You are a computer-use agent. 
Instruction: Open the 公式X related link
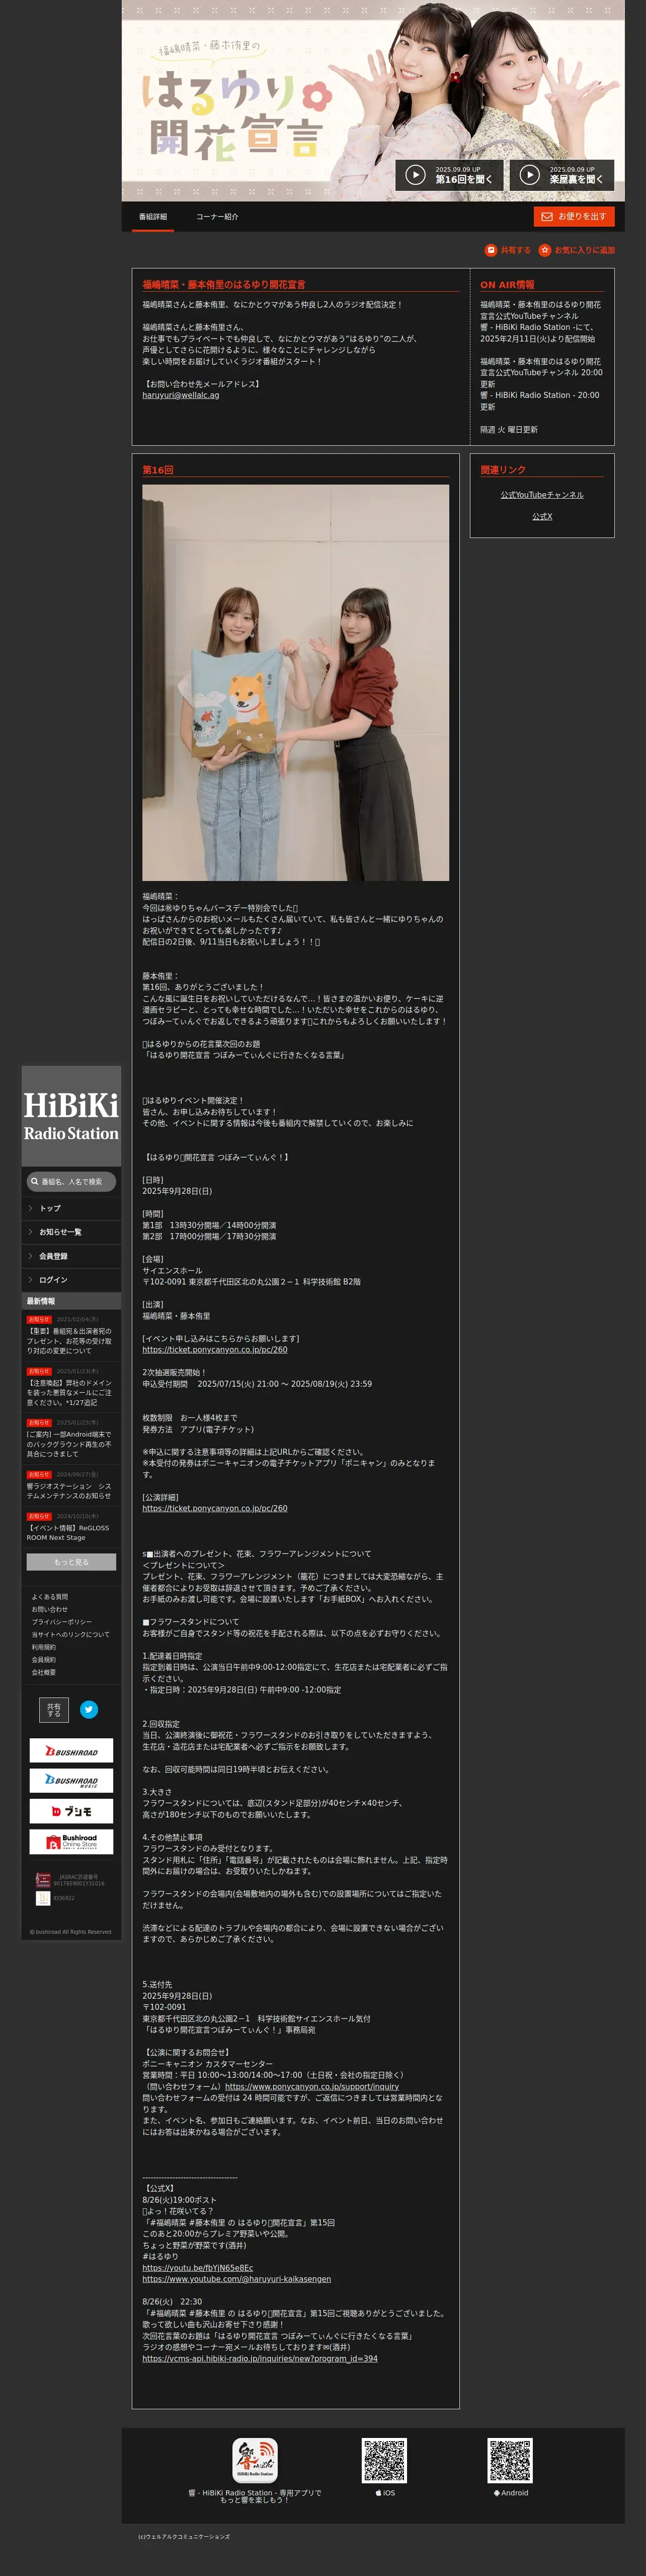point(542,517)
